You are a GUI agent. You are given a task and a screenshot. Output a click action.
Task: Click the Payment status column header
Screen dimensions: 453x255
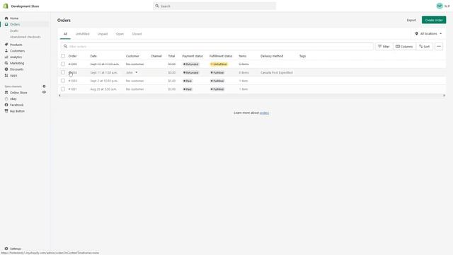coord(193,56)
